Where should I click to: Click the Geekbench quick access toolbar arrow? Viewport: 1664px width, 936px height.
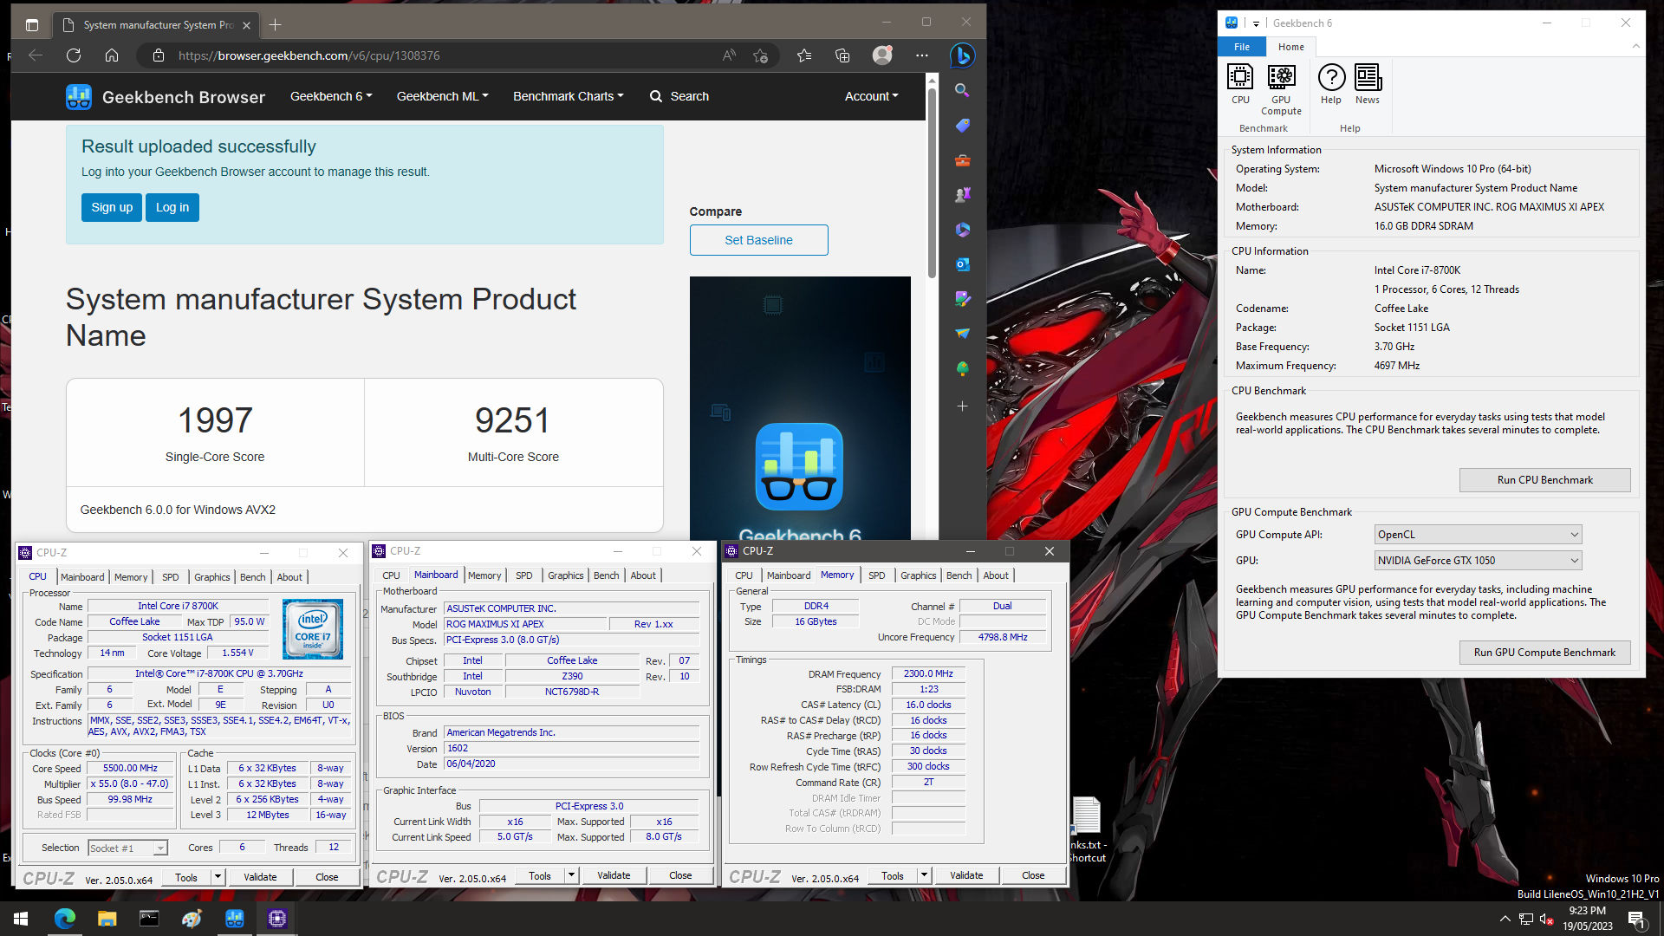point(1256,23)
